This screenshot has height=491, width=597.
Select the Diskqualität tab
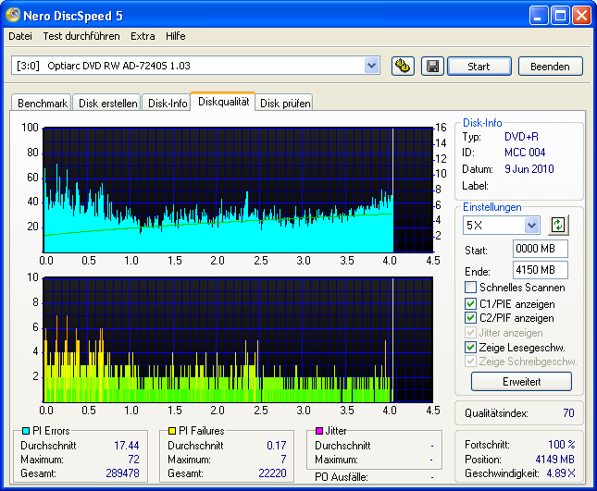[223, 102]
